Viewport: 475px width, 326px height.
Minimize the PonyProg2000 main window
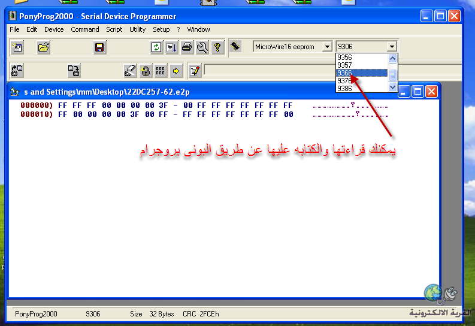426,16
